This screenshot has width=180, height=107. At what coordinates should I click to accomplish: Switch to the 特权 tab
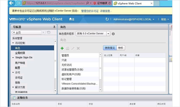[x=121, y=48]
